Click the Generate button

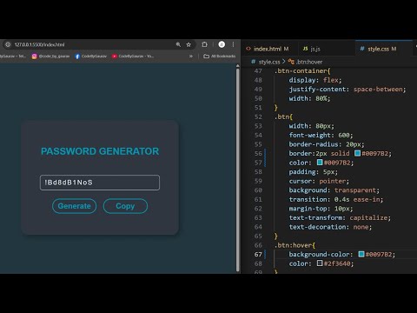[x=75, y=206]
